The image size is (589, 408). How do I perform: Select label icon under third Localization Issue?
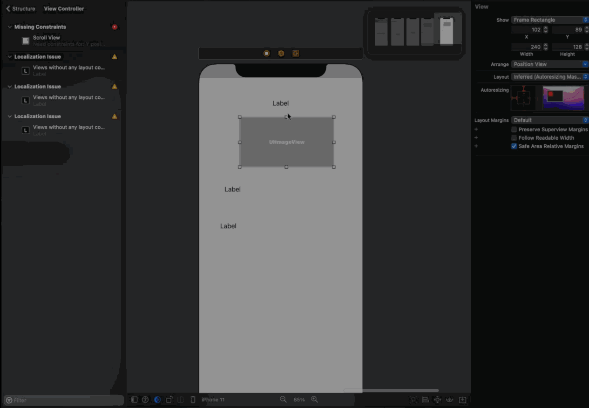[x=26, y=130]
